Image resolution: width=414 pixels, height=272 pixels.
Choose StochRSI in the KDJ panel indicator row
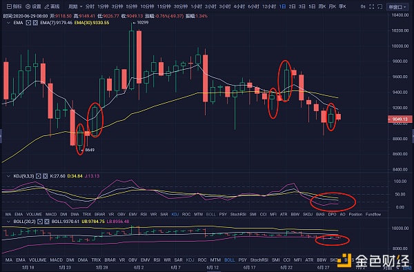point(238,214)
